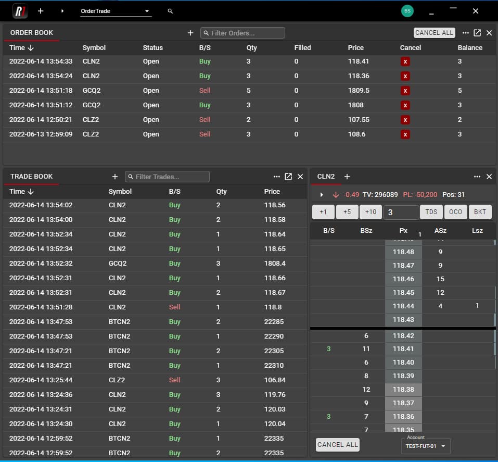Cancel the CLZ2 sell order at 107.55
Screen dimensions: 498x462
coord(405,120)
